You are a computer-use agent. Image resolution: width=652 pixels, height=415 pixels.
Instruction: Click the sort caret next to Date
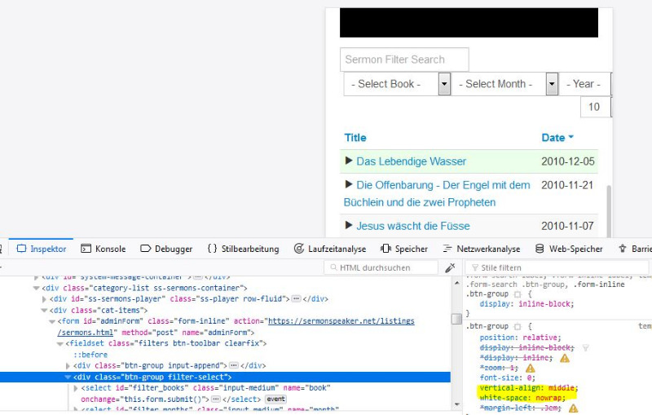[570, 137]
